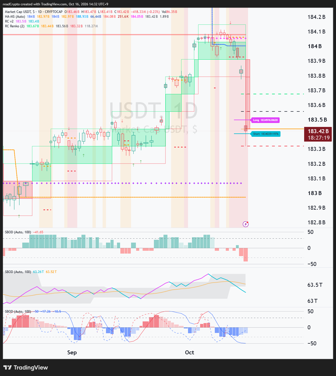Click the HA-MS value 66.44B
Screen dimensions: 336x376
tap(96, 17)
